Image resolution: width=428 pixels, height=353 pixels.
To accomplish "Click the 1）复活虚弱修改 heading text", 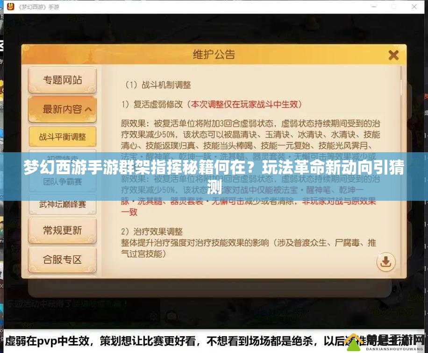I will 152,104.
